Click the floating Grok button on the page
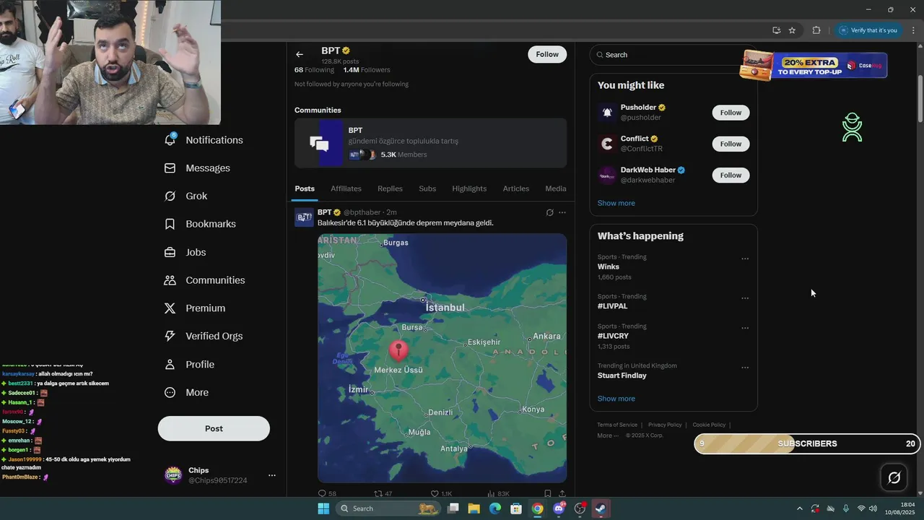This screenshot has height=520, width=924. point(894,477)
